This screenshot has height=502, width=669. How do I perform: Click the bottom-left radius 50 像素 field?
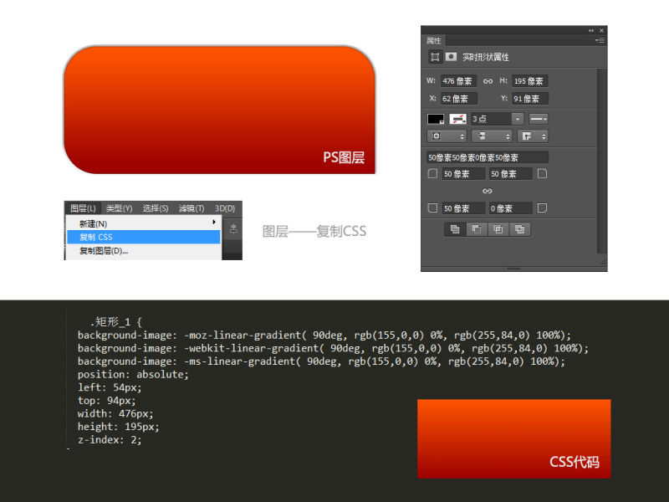tap(463, 208)
